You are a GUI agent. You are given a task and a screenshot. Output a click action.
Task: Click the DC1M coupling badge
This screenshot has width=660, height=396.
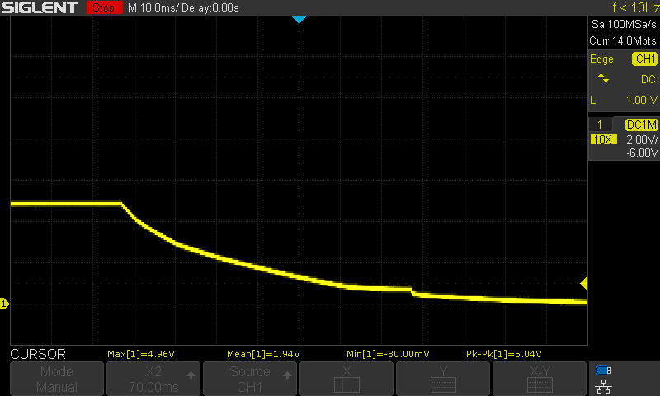(x=642, y=125)
